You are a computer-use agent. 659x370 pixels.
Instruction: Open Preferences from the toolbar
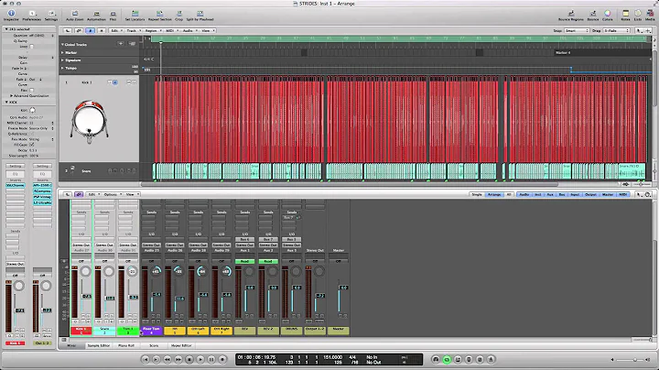coord(32,16)
